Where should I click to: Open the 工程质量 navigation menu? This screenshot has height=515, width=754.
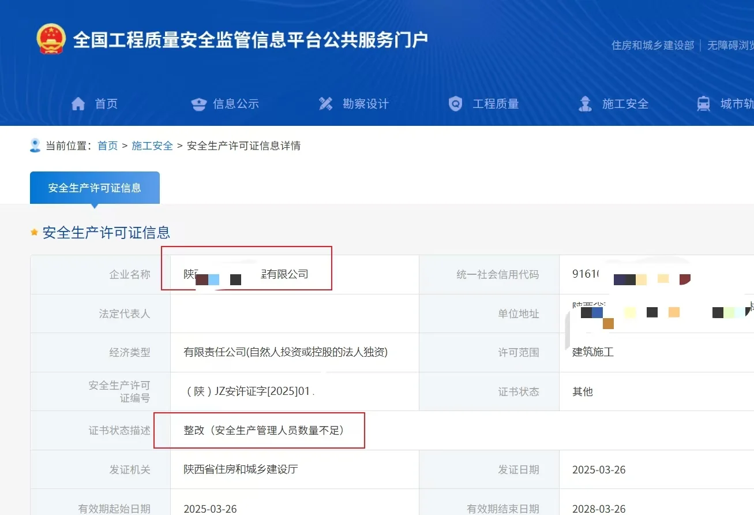pyautogui.click(x=497, y=103)
